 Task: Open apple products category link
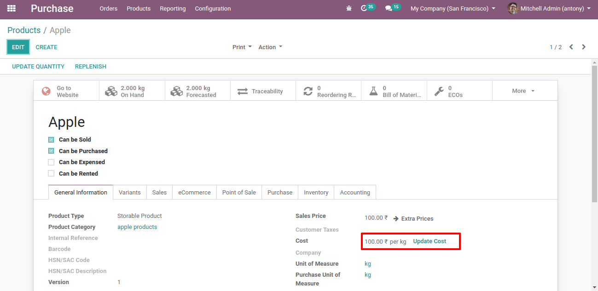coord(137,227)
